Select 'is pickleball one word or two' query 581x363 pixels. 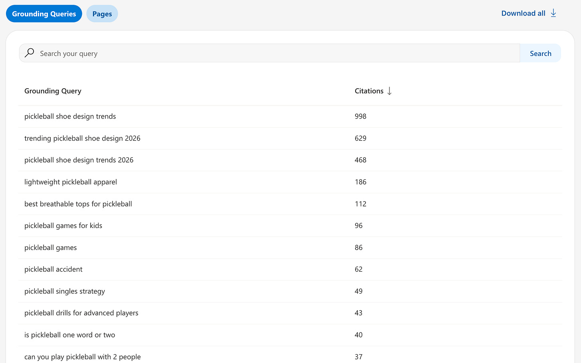[x=69, y=335]
